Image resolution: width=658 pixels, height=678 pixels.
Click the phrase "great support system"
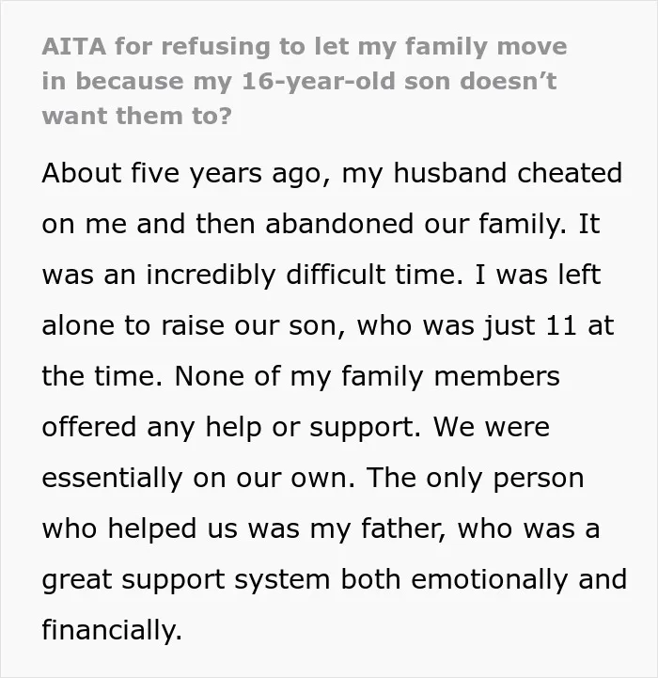click(186, 579)
